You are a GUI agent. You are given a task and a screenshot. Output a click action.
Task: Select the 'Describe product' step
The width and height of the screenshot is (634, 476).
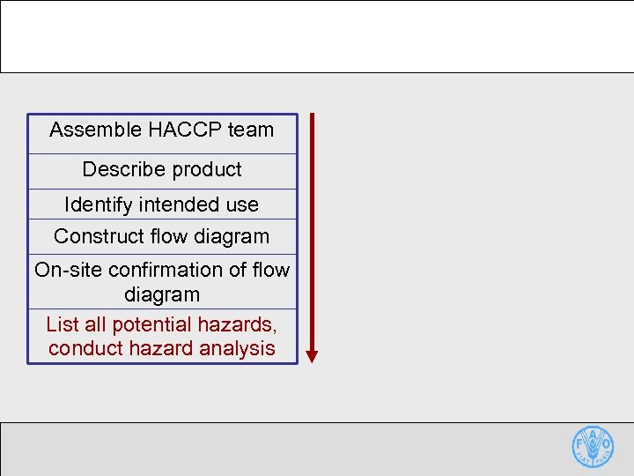coord(162,169)
